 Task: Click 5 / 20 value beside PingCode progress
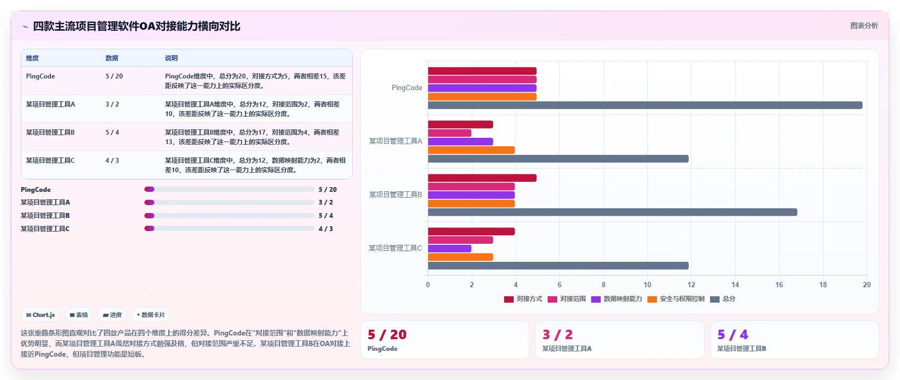pyautogui.click(x=327, y=190)
